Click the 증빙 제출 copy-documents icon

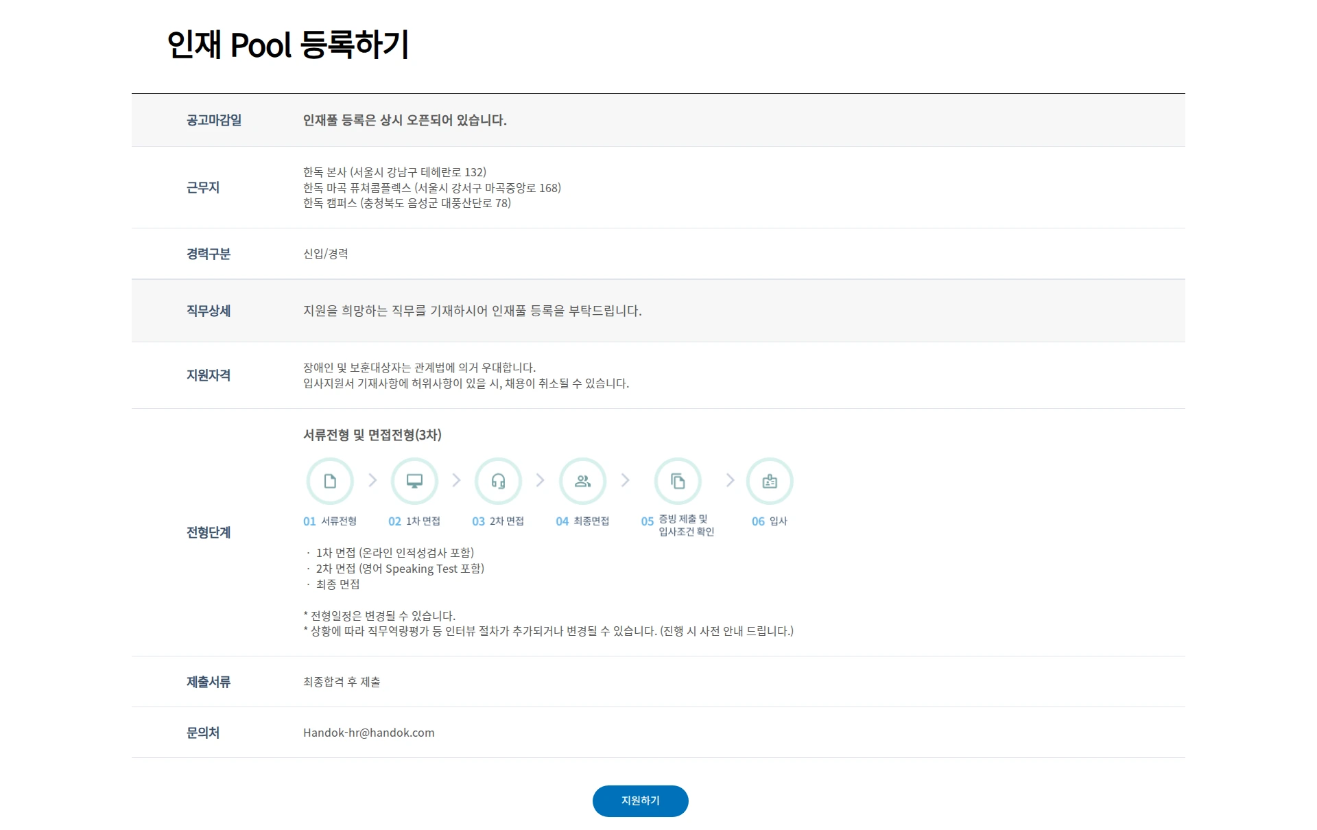coord(678,481)
